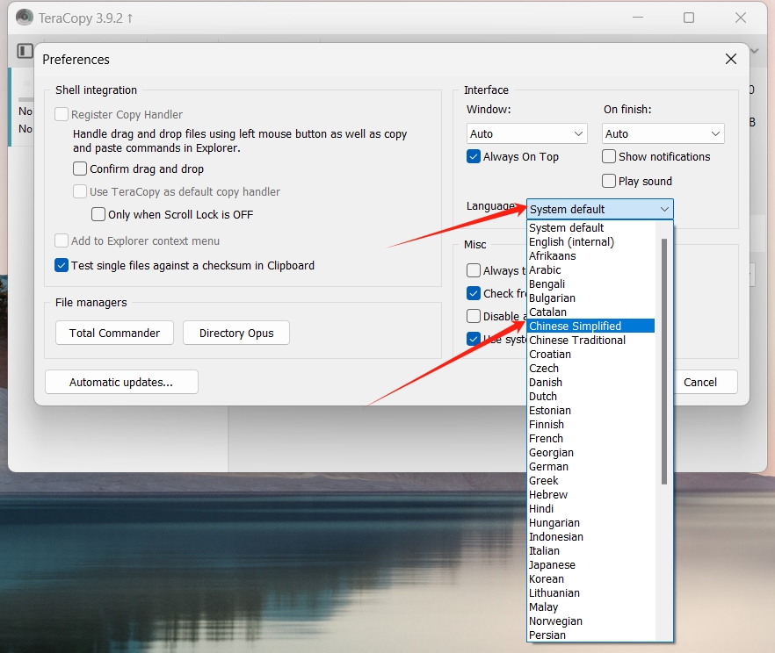Image resolution: width=775 pixels, height=653 pixels.
Task: Select System default in the language list
Action: pos(591,228)
